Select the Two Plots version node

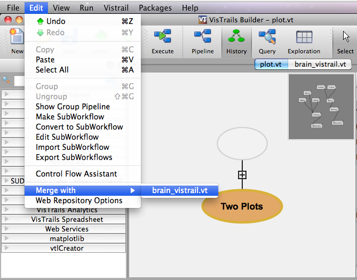242,206
